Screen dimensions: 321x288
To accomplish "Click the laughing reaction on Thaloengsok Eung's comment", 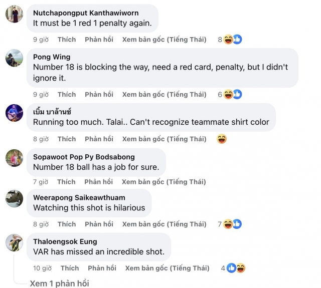I will 241,268.
